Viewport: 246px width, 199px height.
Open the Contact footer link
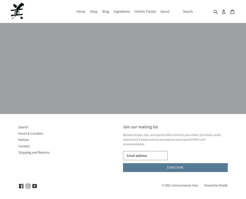tap(24, 146)
